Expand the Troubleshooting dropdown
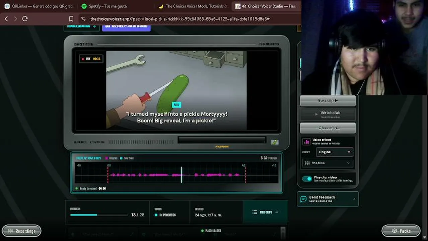This screenshot has height=241, width=428. pyautogui.click(x=81, y=27)
